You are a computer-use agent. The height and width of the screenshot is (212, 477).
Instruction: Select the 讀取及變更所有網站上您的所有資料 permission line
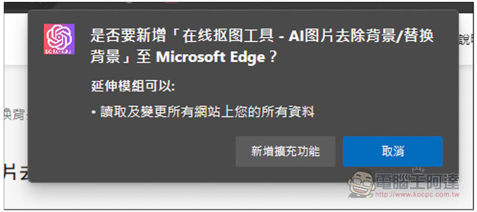pos(207,112)
